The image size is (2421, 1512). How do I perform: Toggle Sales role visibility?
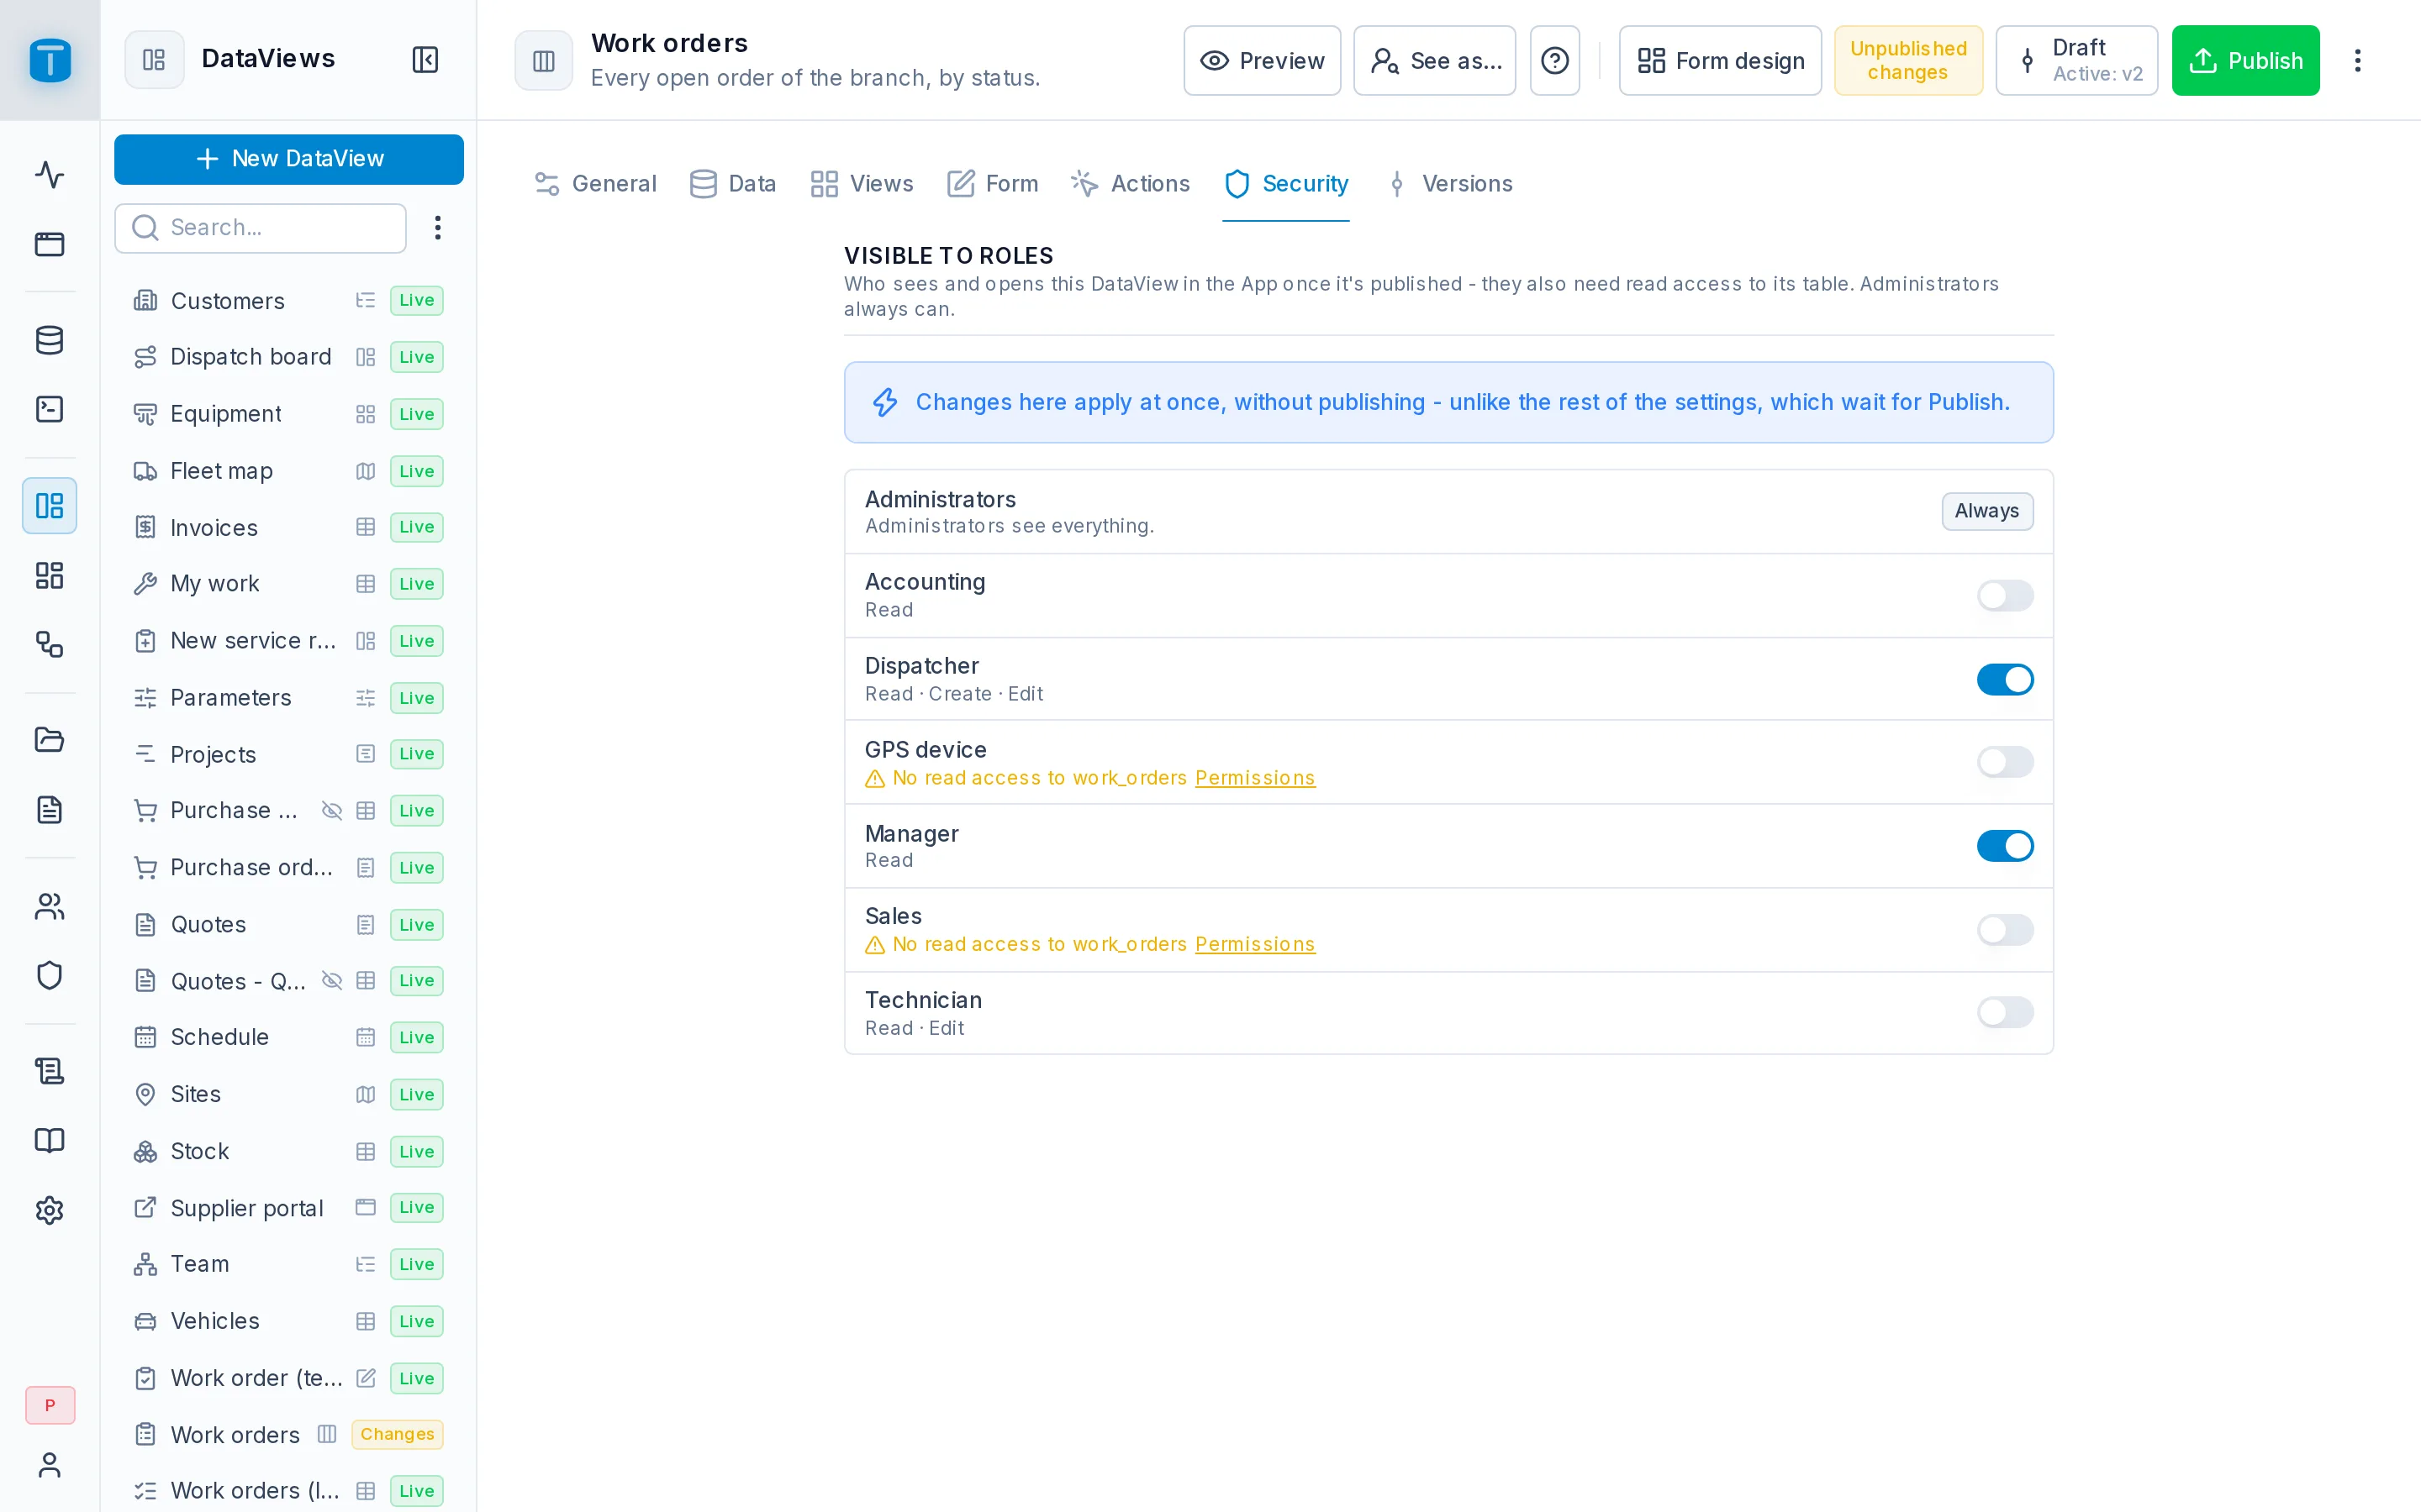click(x=2005, y=930)
